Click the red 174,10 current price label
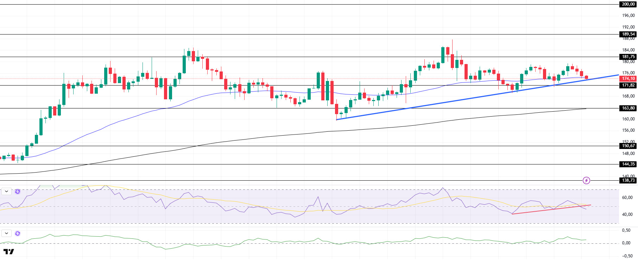638x262 pixels. tap(628, 79)
